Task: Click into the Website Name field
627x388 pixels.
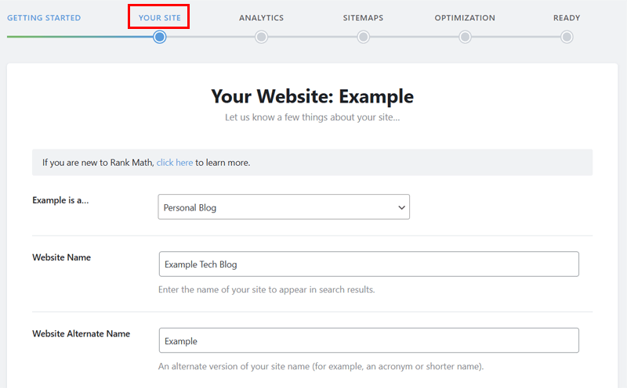Action: tap(368, 264)
